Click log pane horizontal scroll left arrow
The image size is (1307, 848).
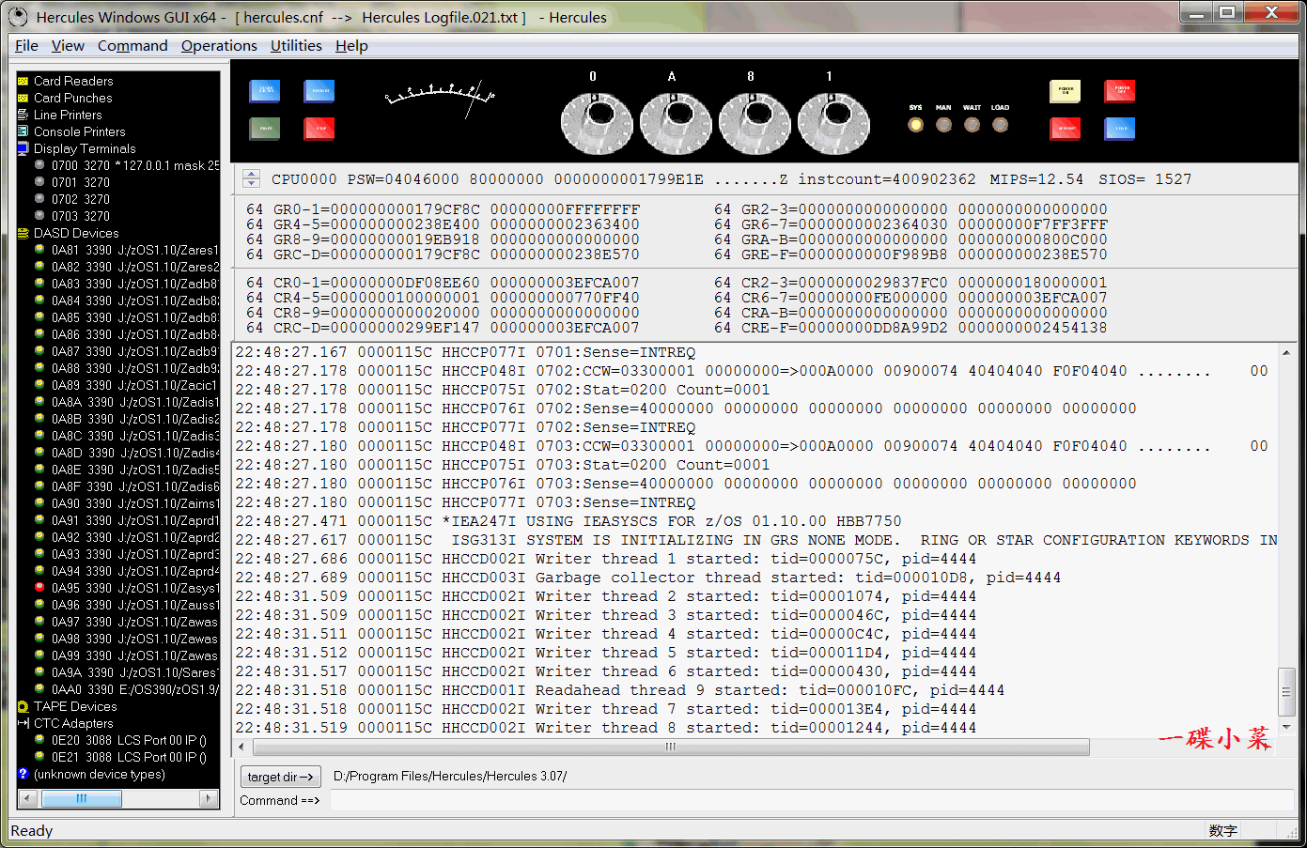pos(241,747)
